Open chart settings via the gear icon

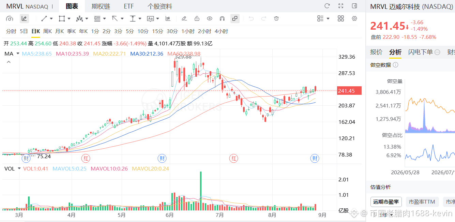[x=354, y=18]
